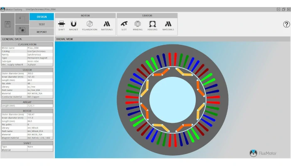Click the light blue shaft hole in radial view
Viewport: 291px width, 166px height.
(x=173, y=100)
